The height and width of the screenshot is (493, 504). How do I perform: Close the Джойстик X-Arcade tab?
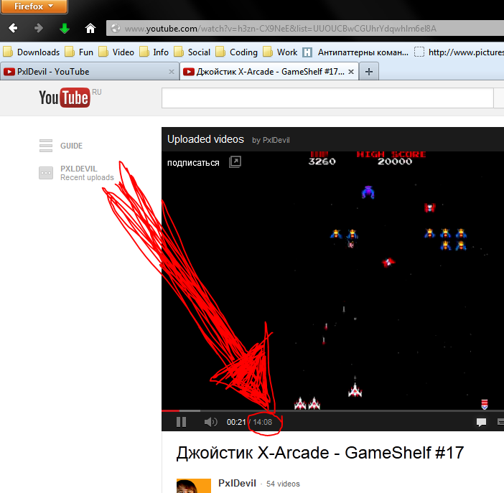click(351, 72)
